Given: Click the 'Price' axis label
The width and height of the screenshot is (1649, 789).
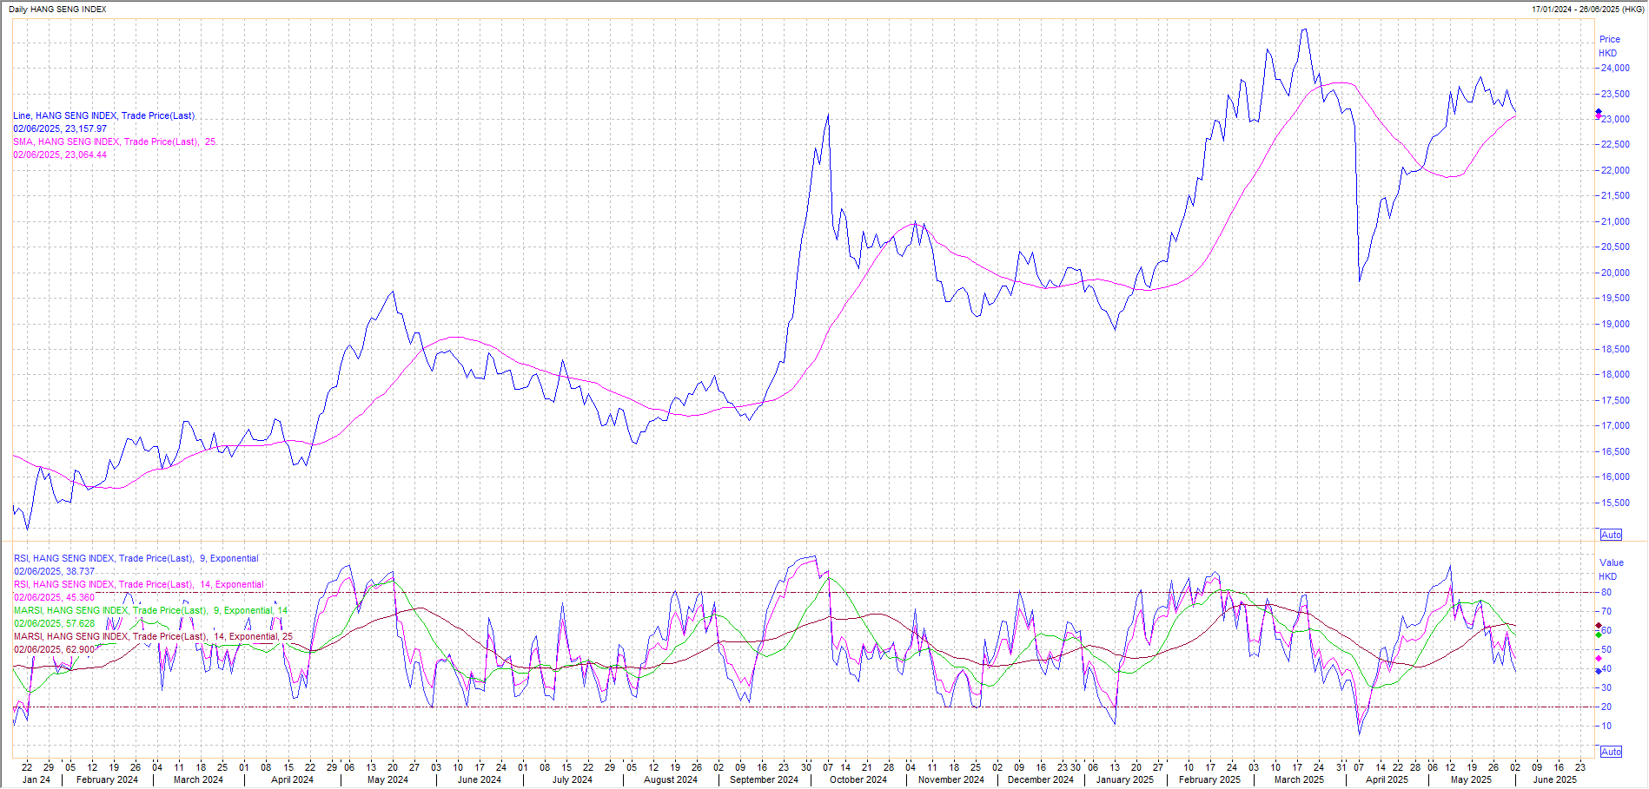Looking at the screenshot, I should (x=1609, y=39).
